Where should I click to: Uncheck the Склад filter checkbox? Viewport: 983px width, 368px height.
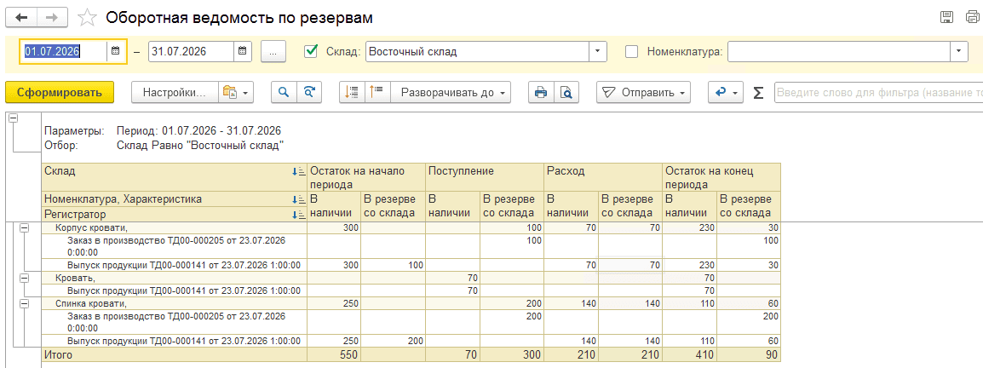310,51
